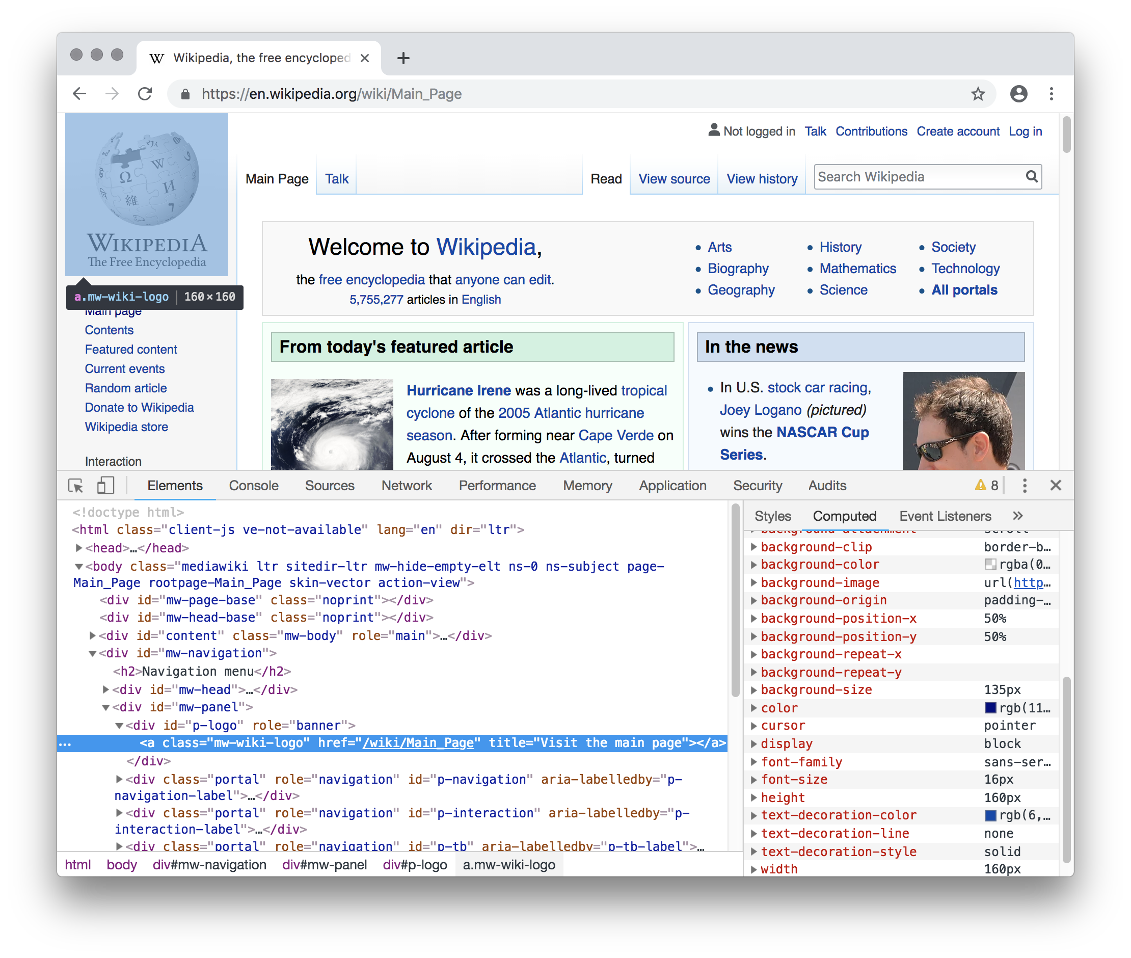Expand the div#content node
1131x958 pixels.
click(92, 635)
